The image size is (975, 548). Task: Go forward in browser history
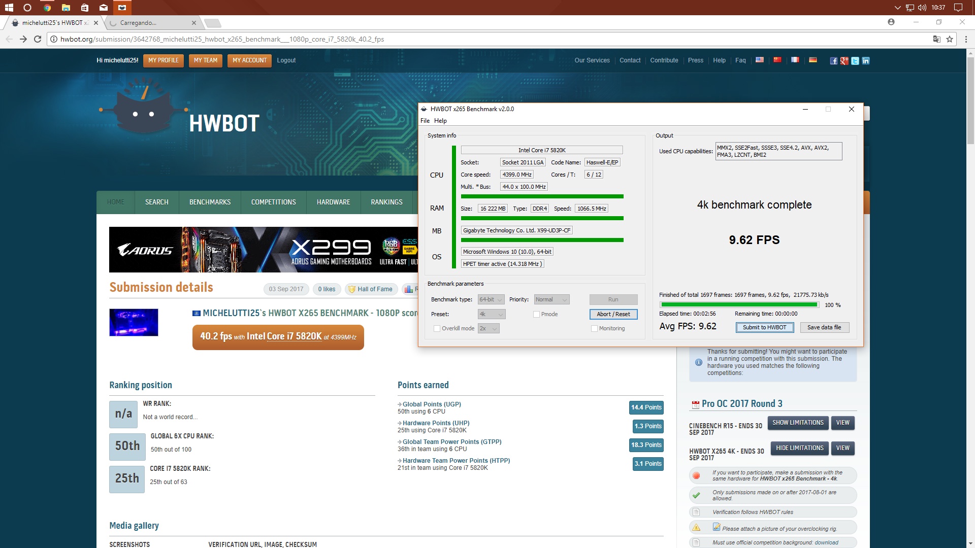(x=23, y=39)
